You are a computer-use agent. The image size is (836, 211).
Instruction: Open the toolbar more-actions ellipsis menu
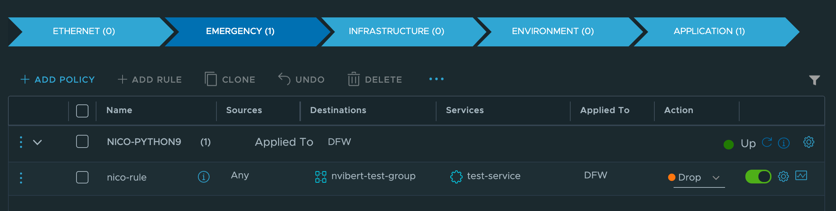[436, 79]
